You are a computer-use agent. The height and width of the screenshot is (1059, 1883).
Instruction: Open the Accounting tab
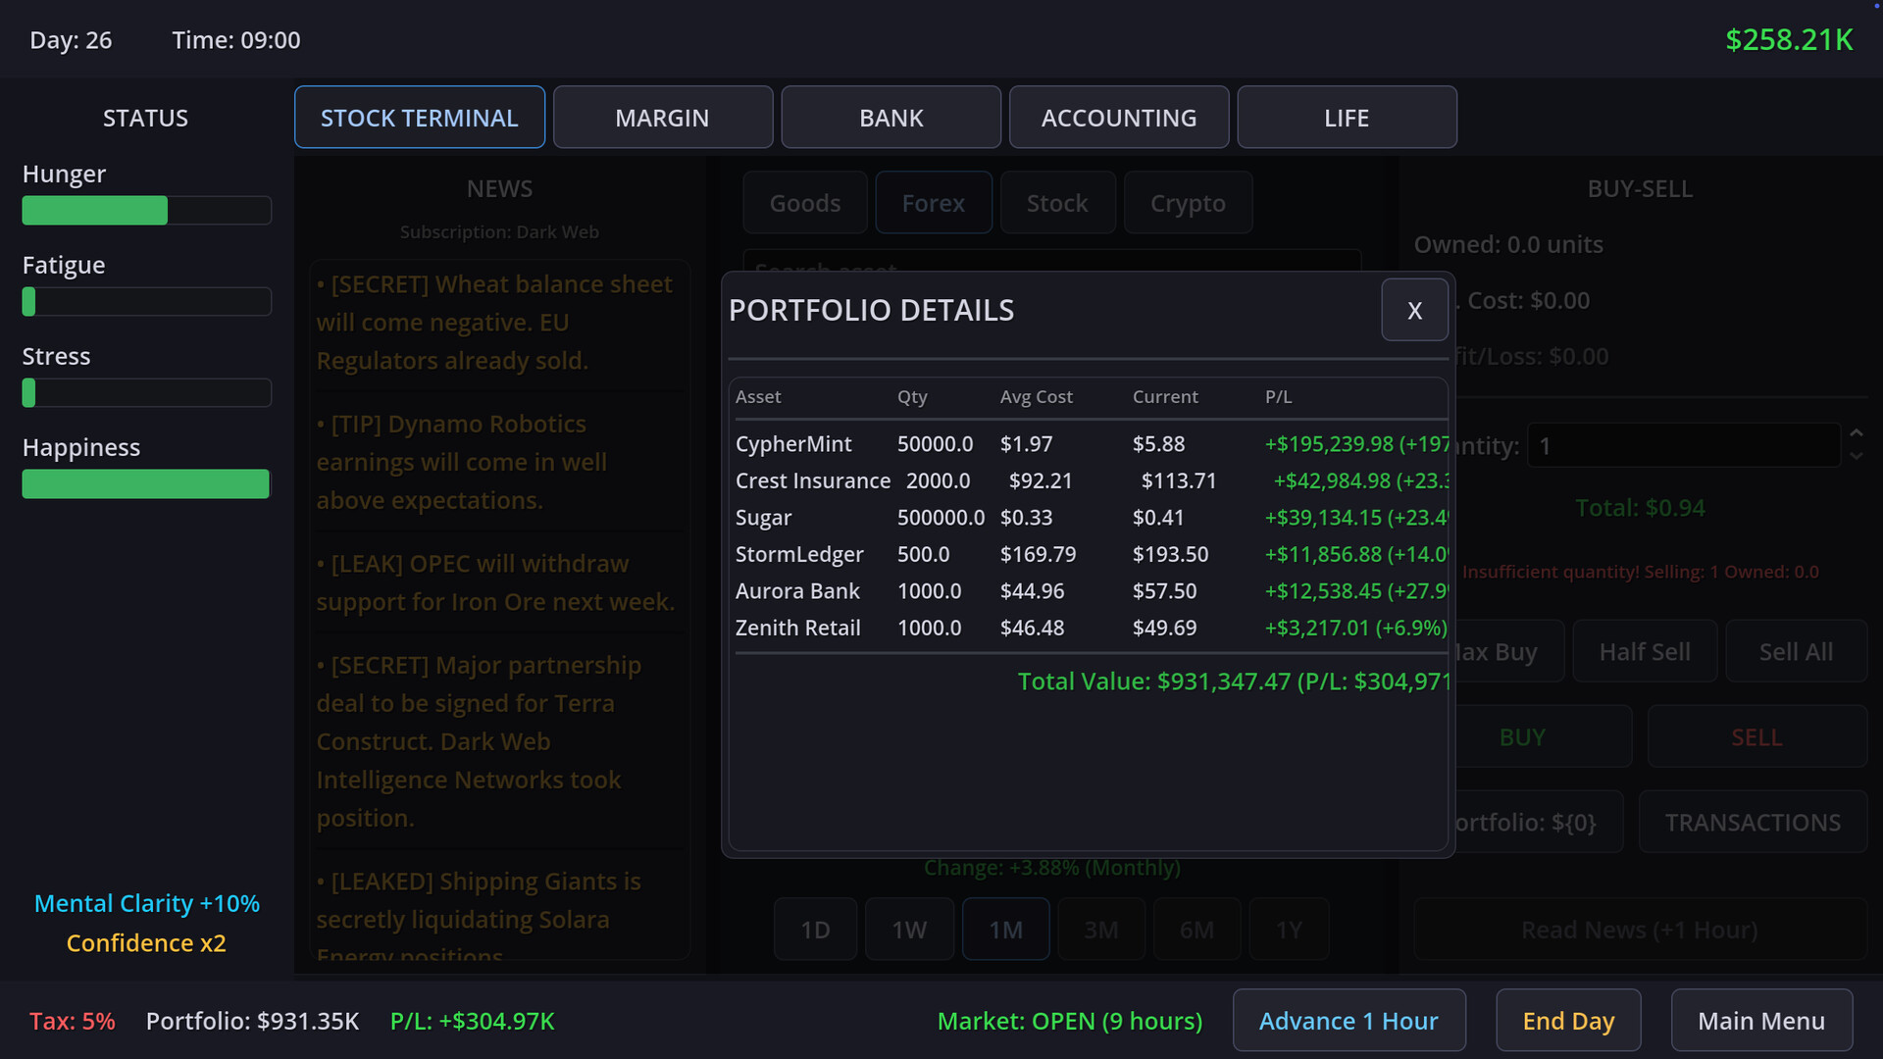click(1118, 118)
